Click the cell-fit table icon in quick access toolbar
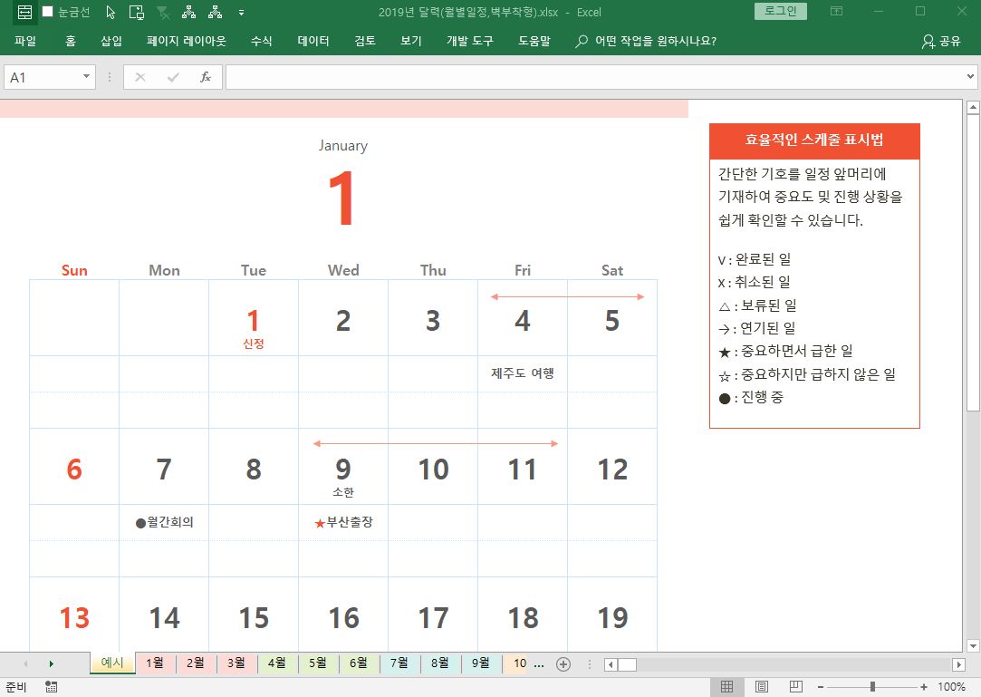981x697 pixels. 24,12
